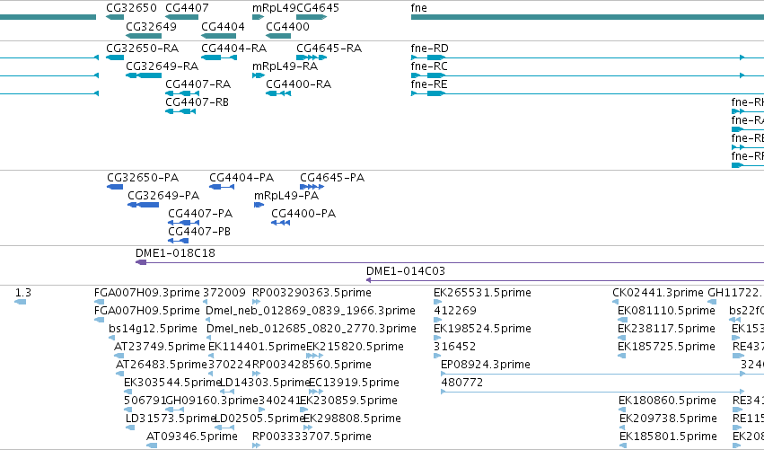Click the EK298808.5prime EST label

coord(352,419)
